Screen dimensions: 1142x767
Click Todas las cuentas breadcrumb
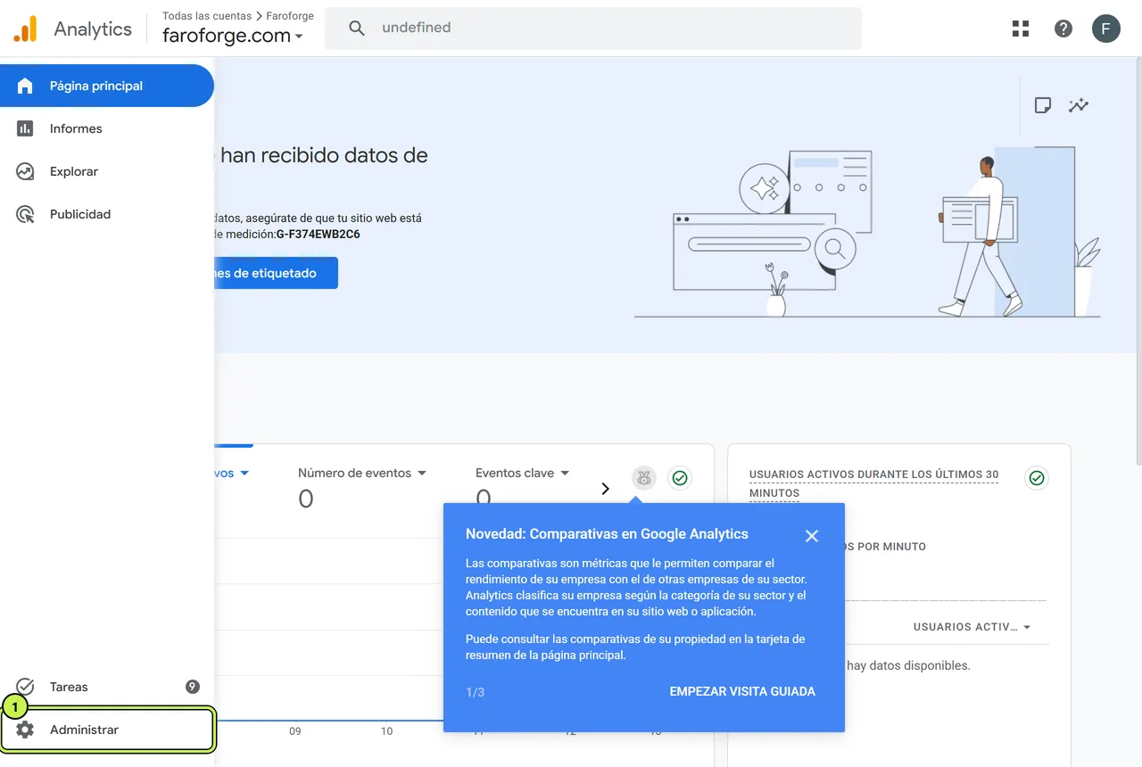(206, 16)
